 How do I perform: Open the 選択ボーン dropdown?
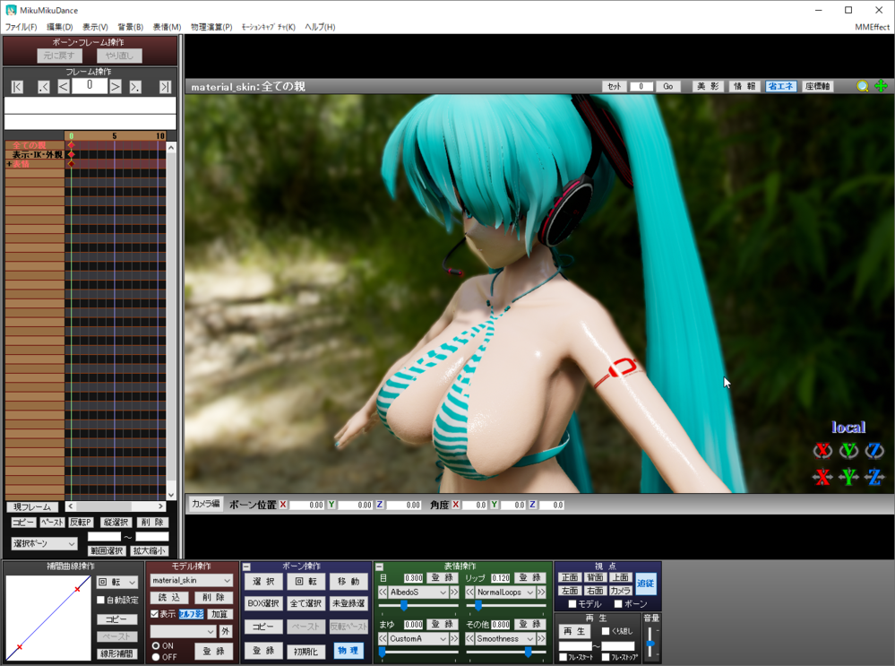(x=44, y=543)
